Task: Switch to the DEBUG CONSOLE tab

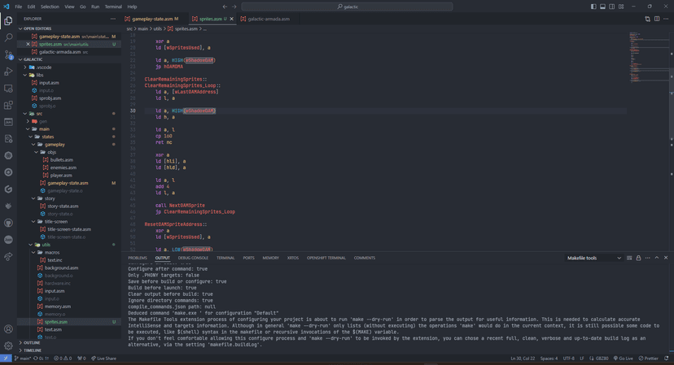Action: (x=193, y=258)
